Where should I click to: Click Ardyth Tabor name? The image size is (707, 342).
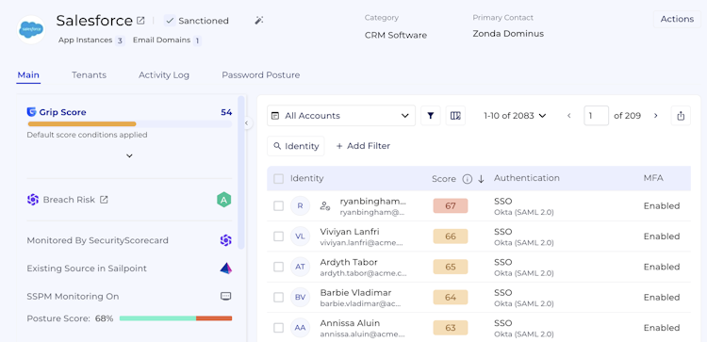(349, 262)
